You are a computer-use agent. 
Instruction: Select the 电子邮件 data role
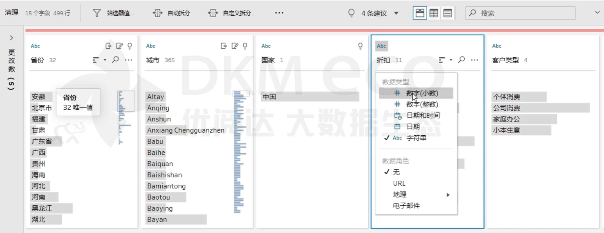click(x=406, y=206)
